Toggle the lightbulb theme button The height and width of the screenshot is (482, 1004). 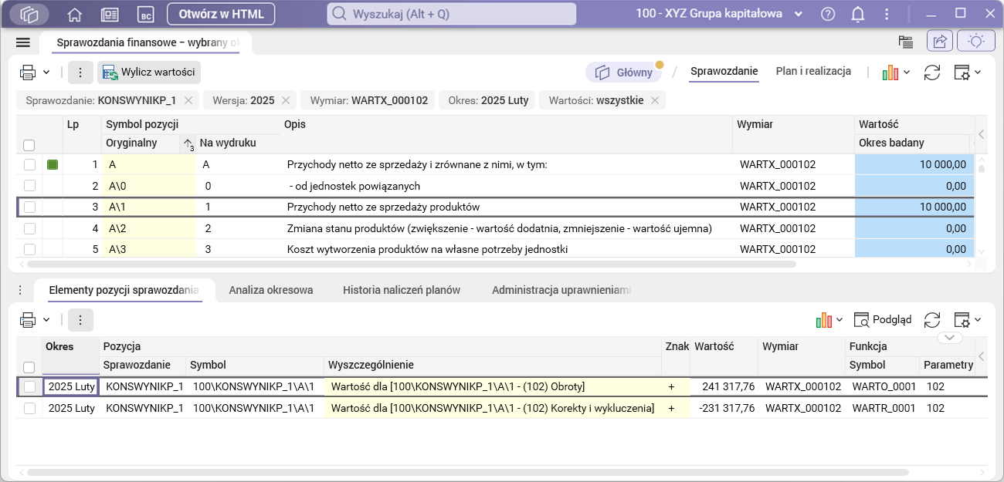tap(976, 42)
